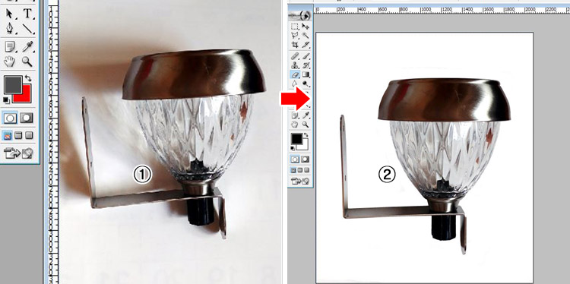
Task: Select the Eyedropper tool in left toolbox
Action: 27,46
